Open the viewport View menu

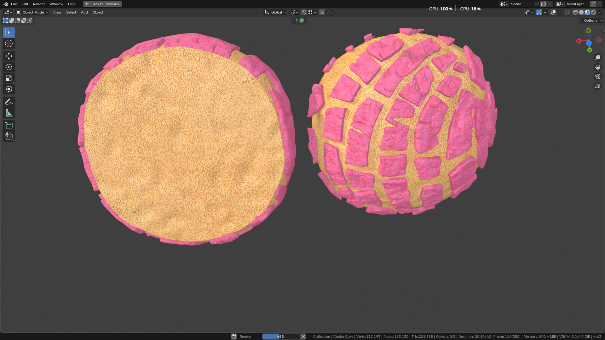click(x=57, y=12)
